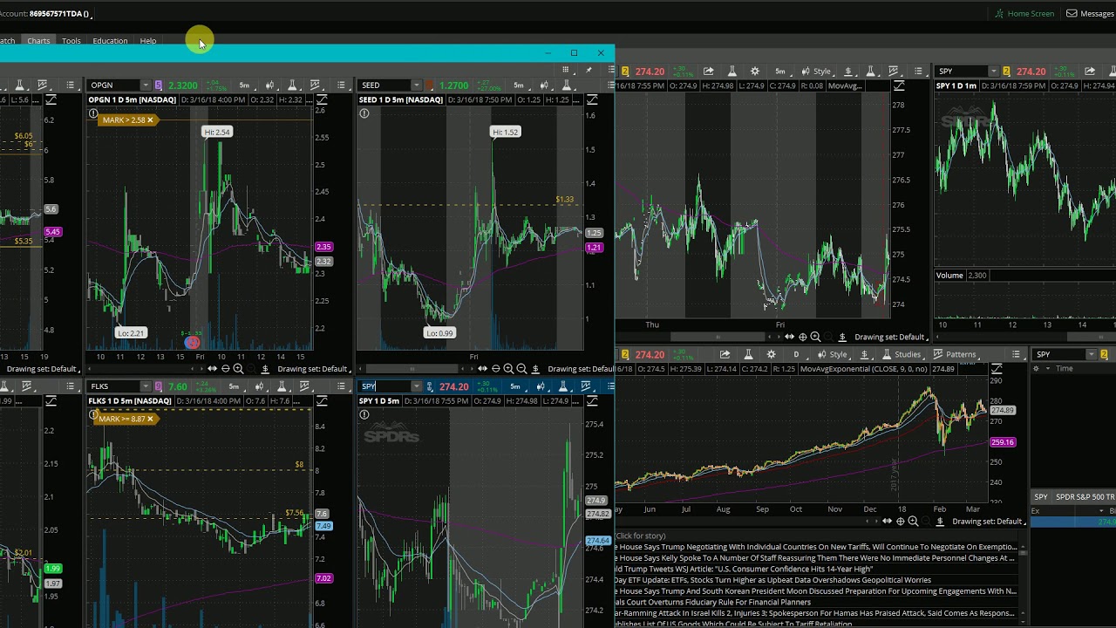1116x628 pixels.
Task: Expand FLKS symbol dropdown arrow
Action: point(146,386)
